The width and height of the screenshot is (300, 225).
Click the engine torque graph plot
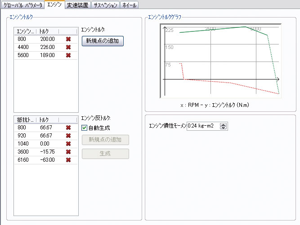[x=220, y=61]
